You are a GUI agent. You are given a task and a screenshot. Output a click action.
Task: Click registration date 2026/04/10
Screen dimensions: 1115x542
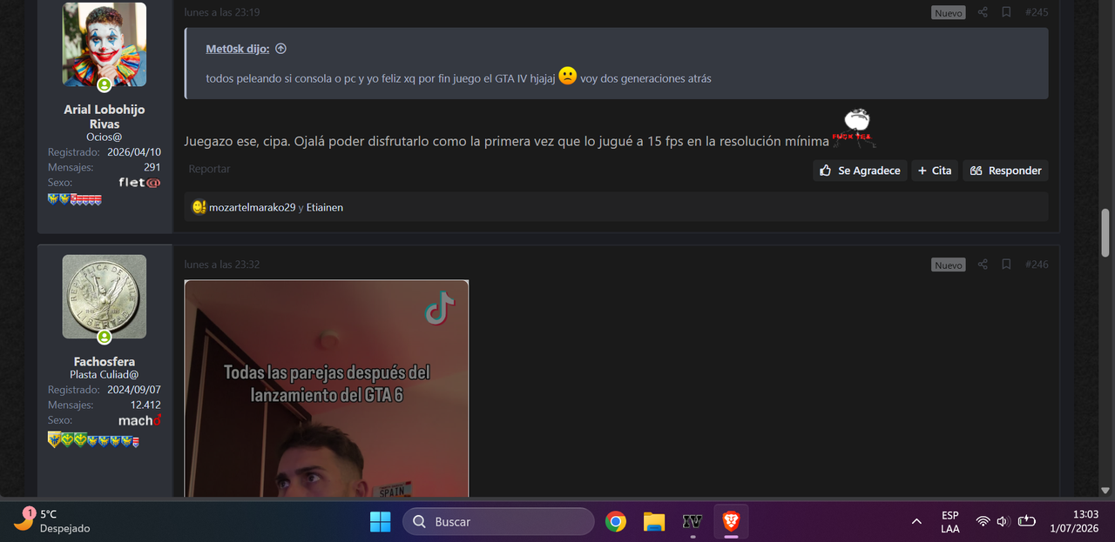(134, 152)
